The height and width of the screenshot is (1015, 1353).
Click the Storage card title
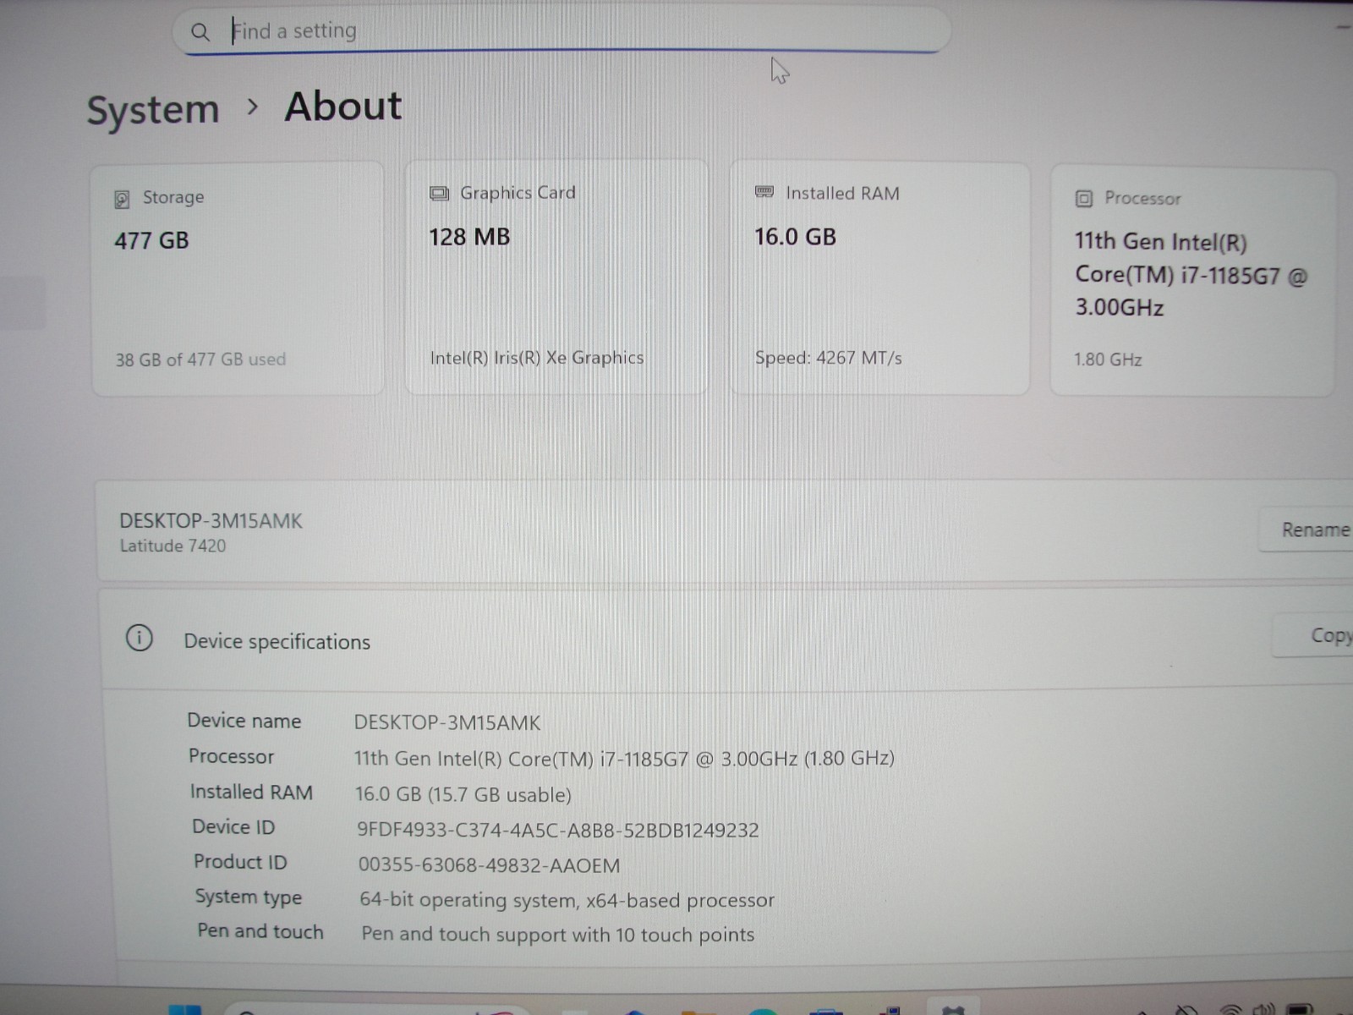pyautogui.click(x=173, y=197)
